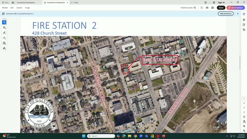Open the help question mark icon
This screenshot has height=139, width=247.
coord(206,3)
